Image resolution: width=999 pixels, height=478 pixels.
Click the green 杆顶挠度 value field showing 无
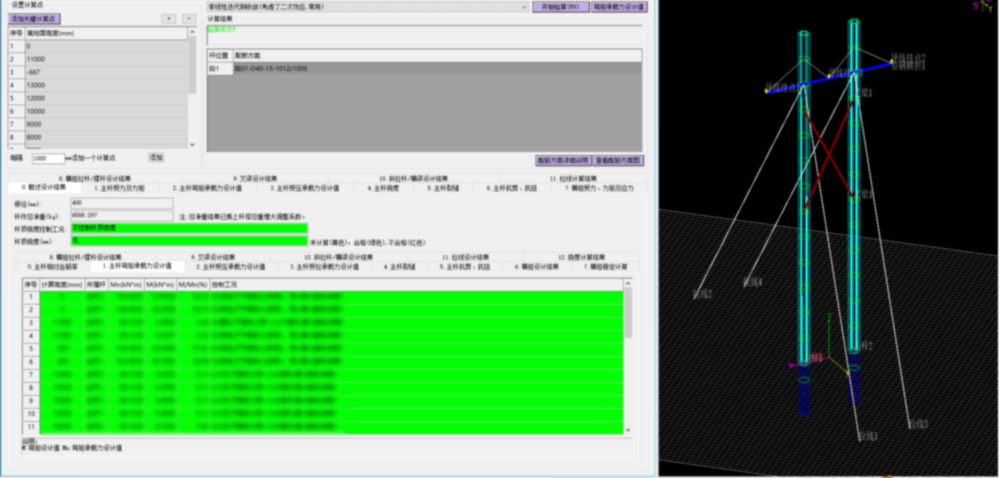click(x=189, y=241)
